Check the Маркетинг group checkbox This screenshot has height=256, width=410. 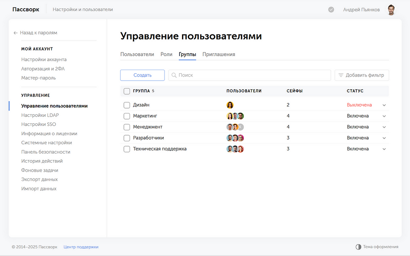click(x=127, y=116)
